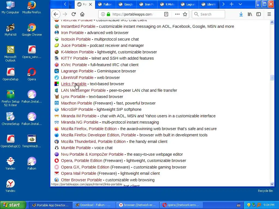Click the vertical scrollbar thumb
Viewport: 279px width, 209px height.
click(x=272, y=78)
